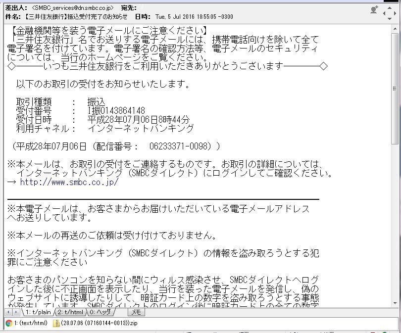Open the zip attachment (28.07.06 (07160144-0013)).zip
The image size is (401, 333).
[95, 323]
